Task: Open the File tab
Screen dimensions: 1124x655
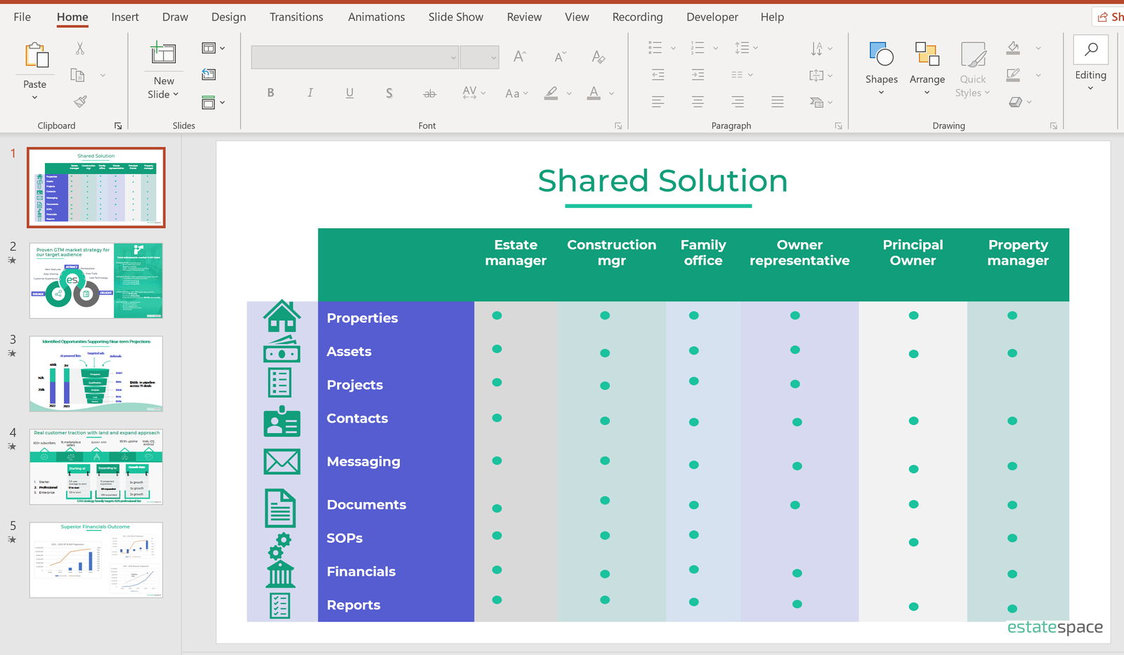Action: (22, 17)
